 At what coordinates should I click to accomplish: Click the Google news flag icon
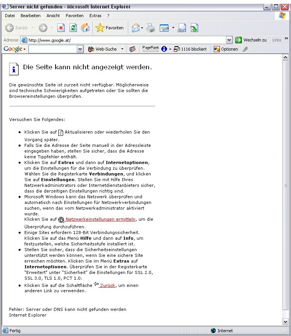point(132,49)
